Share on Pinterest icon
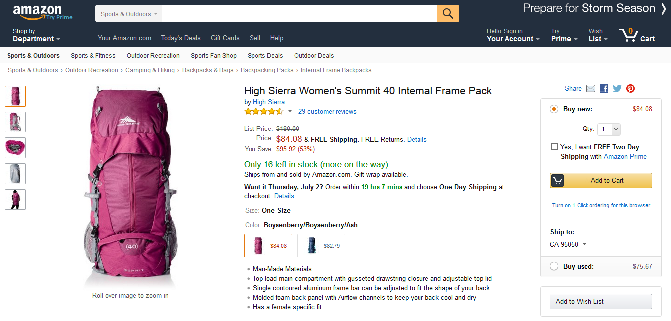This screenshot has width=671, height=321. 630,89
